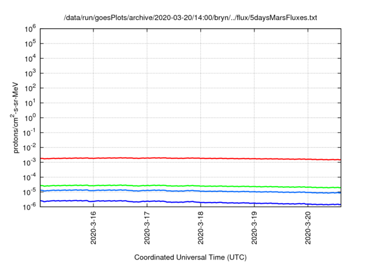Click the 10^2 y-axis tick label
This screenshot has width=376, height=263.
(30, 88)
